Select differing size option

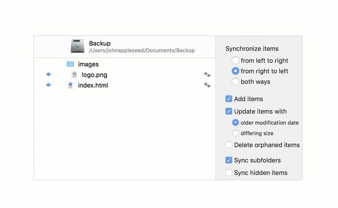pyautogui.click(x=235, y=133)
